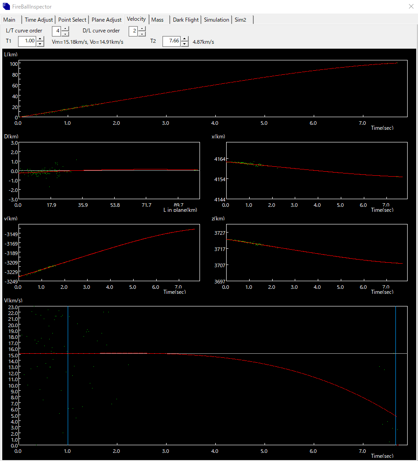Raise T1 value using up arrow
The height and width of the screenshot is (461, 418).
click(40, 39)
